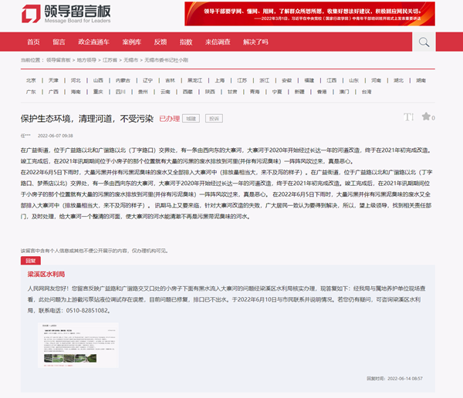Click the 北京 province link
Viewport: 463px width, 398px height.
click(31, 79)
